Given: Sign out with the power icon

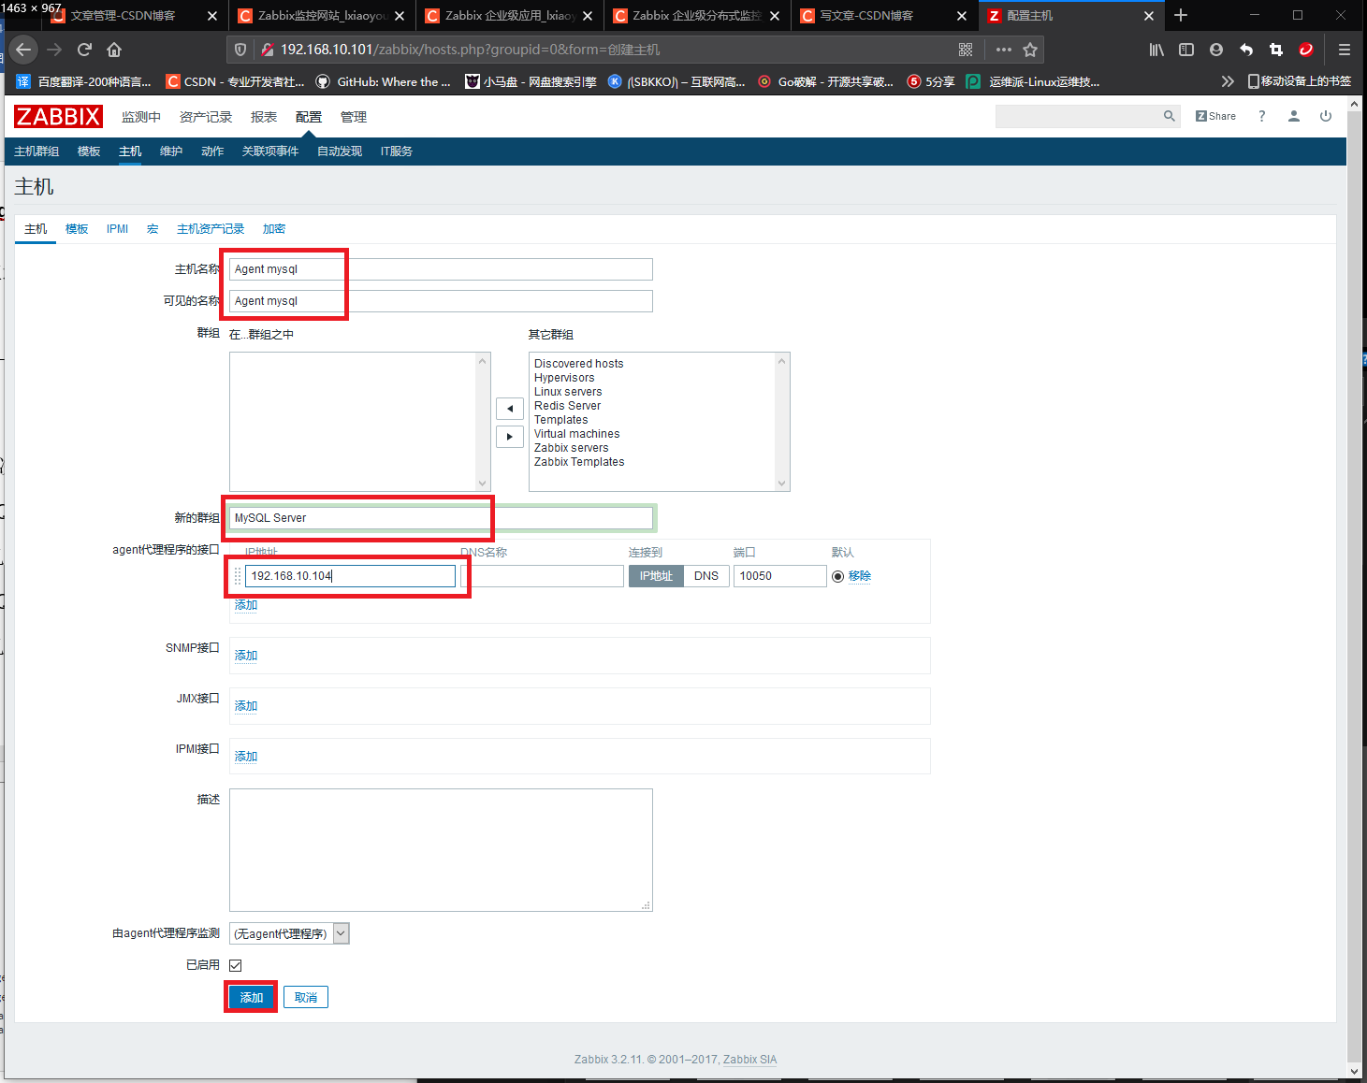Looking at the screenshot, I should click(1326, 116).
